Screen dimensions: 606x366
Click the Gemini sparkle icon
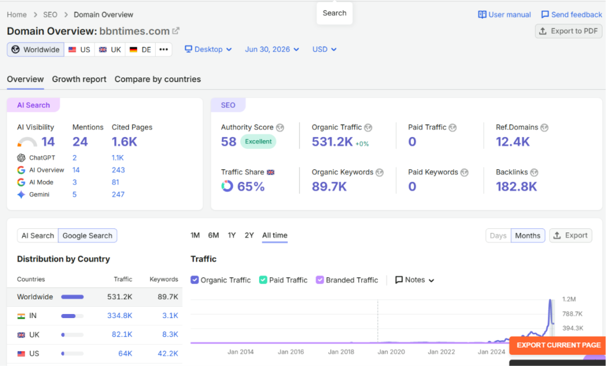[21, 195]
